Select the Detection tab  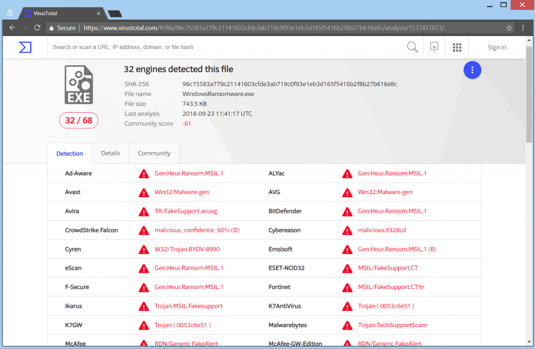click(x=69, y=153)
